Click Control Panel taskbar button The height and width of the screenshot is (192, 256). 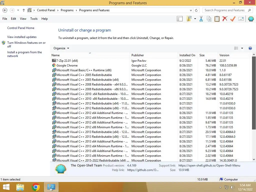pyautogui.click(x=51, y=187)
